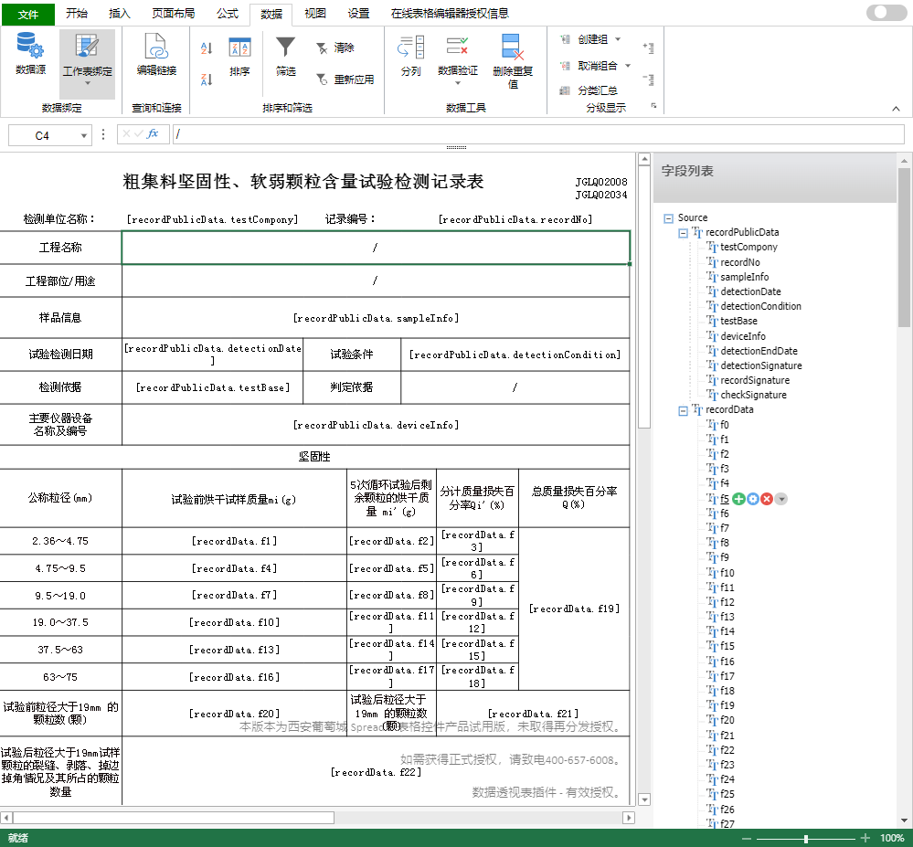The image size is (913, 847).
Task: Open the 分级显示 dialog launcher
Action: pos(653,106)
